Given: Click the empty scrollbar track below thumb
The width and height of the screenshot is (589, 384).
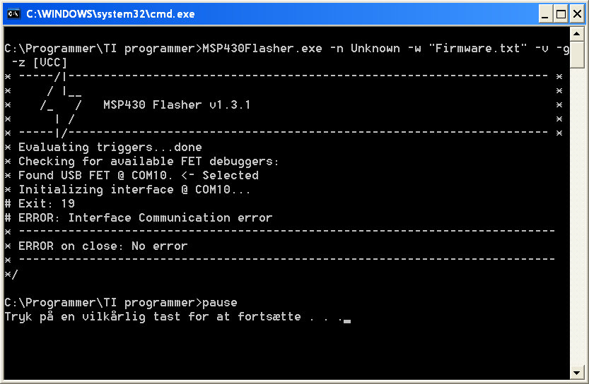Looking at the screenshot, I should point(576,217).
